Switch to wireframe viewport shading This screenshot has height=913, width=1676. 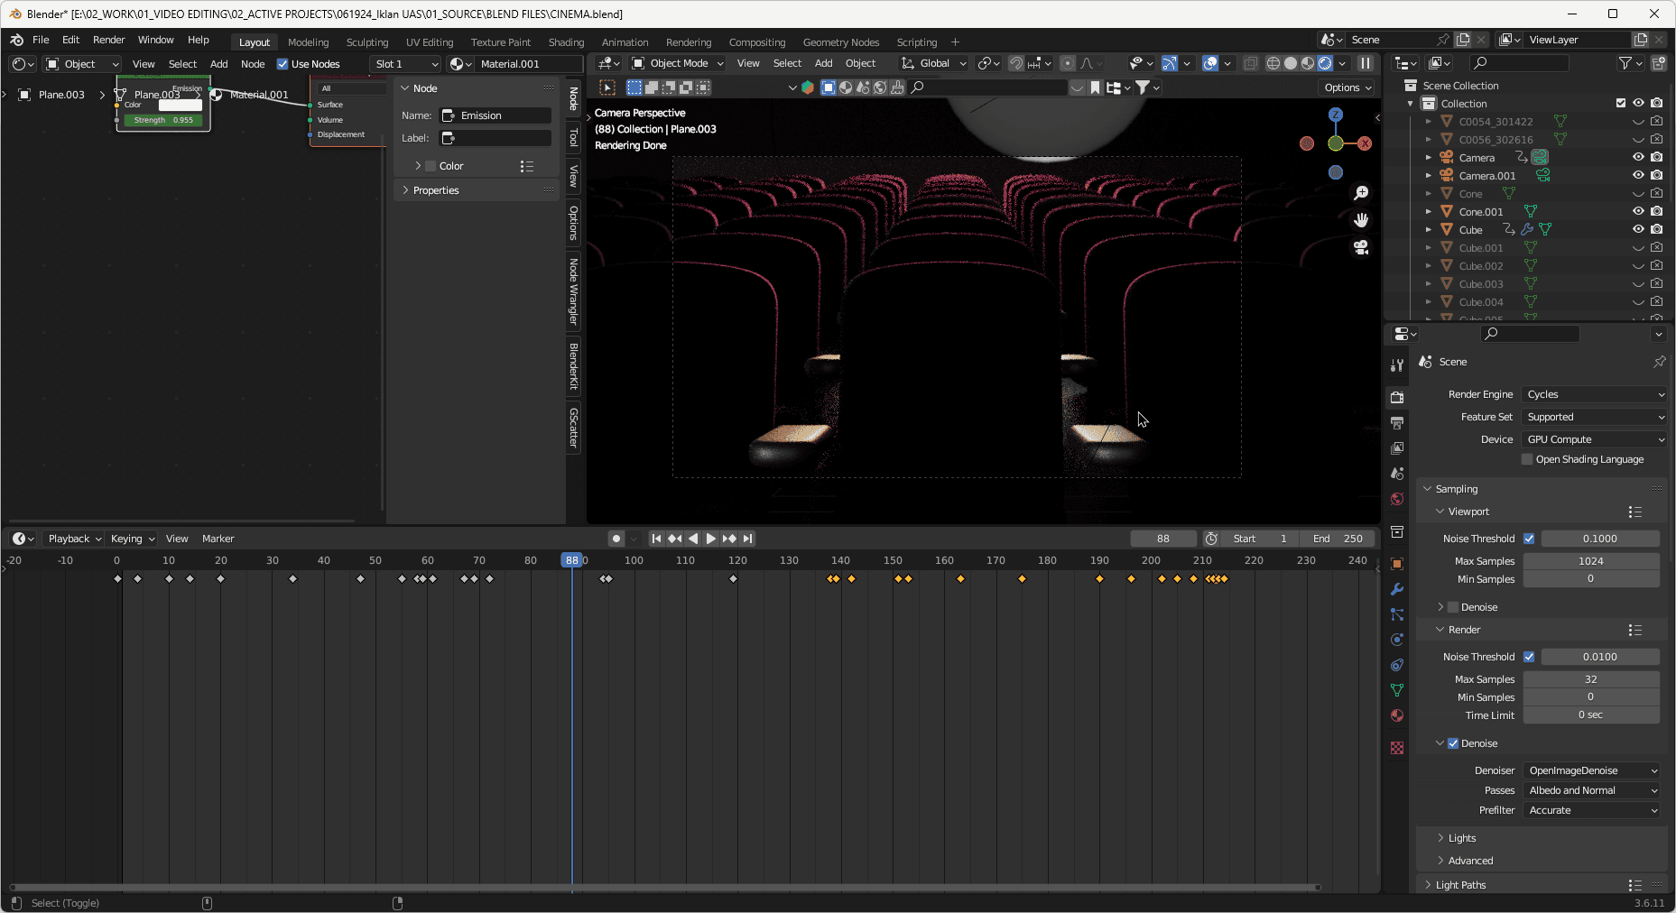tap(1273, 63)
